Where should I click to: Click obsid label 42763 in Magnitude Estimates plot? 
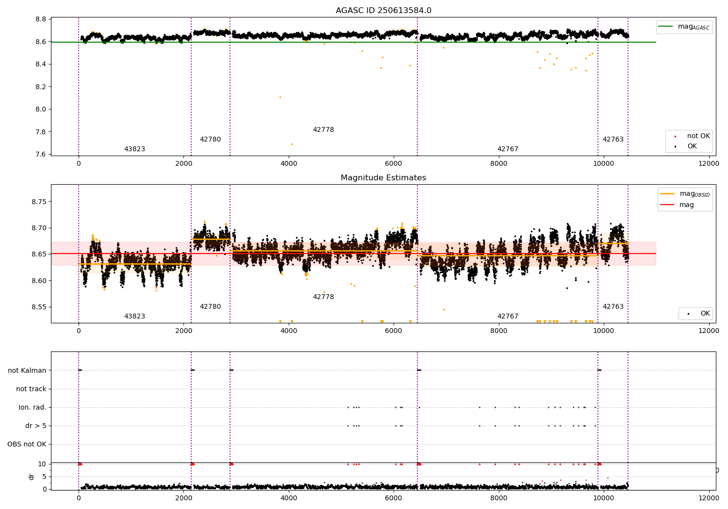[613, 307]
